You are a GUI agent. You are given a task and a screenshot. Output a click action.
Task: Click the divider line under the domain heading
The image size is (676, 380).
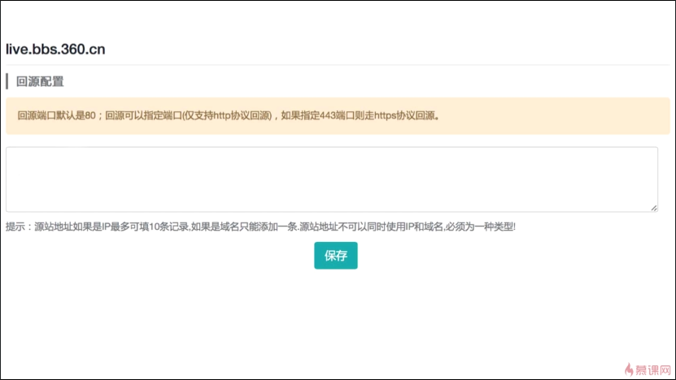(x=338, y=65)
